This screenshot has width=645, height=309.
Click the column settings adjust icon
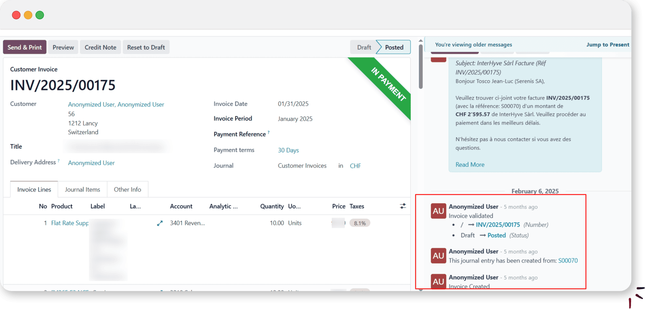coord(403,206)
